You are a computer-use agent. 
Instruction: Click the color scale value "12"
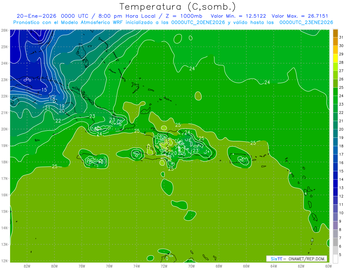(x=341, y=196)
